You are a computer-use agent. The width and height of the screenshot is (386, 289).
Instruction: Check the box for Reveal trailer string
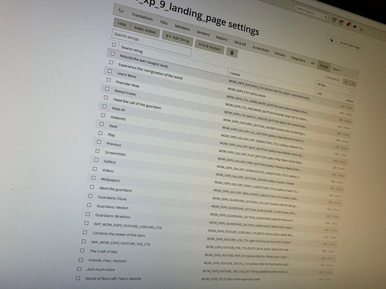click(107, 88)
